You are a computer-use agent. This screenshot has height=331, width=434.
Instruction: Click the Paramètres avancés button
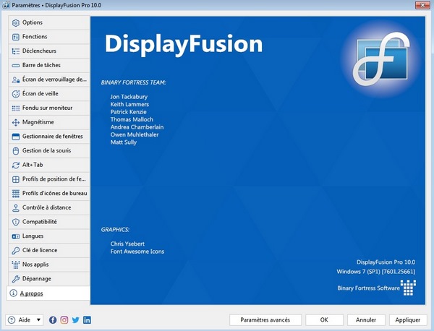pos(265,320)
